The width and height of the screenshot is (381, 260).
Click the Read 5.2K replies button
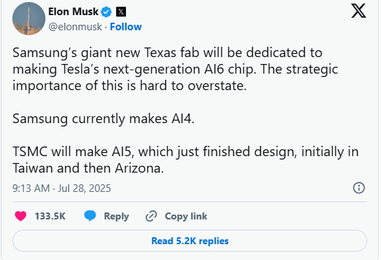click(x=190, y=241)
